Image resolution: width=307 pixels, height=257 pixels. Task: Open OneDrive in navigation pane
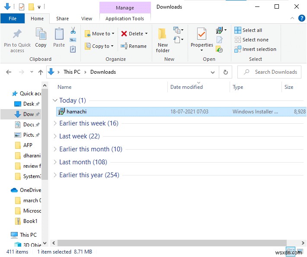pyautogui.click(x=26, y=190)
